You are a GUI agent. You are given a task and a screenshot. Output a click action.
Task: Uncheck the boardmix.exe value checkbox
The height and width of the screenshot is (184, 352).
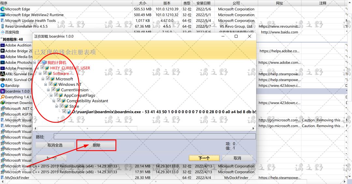click(65, 111)
